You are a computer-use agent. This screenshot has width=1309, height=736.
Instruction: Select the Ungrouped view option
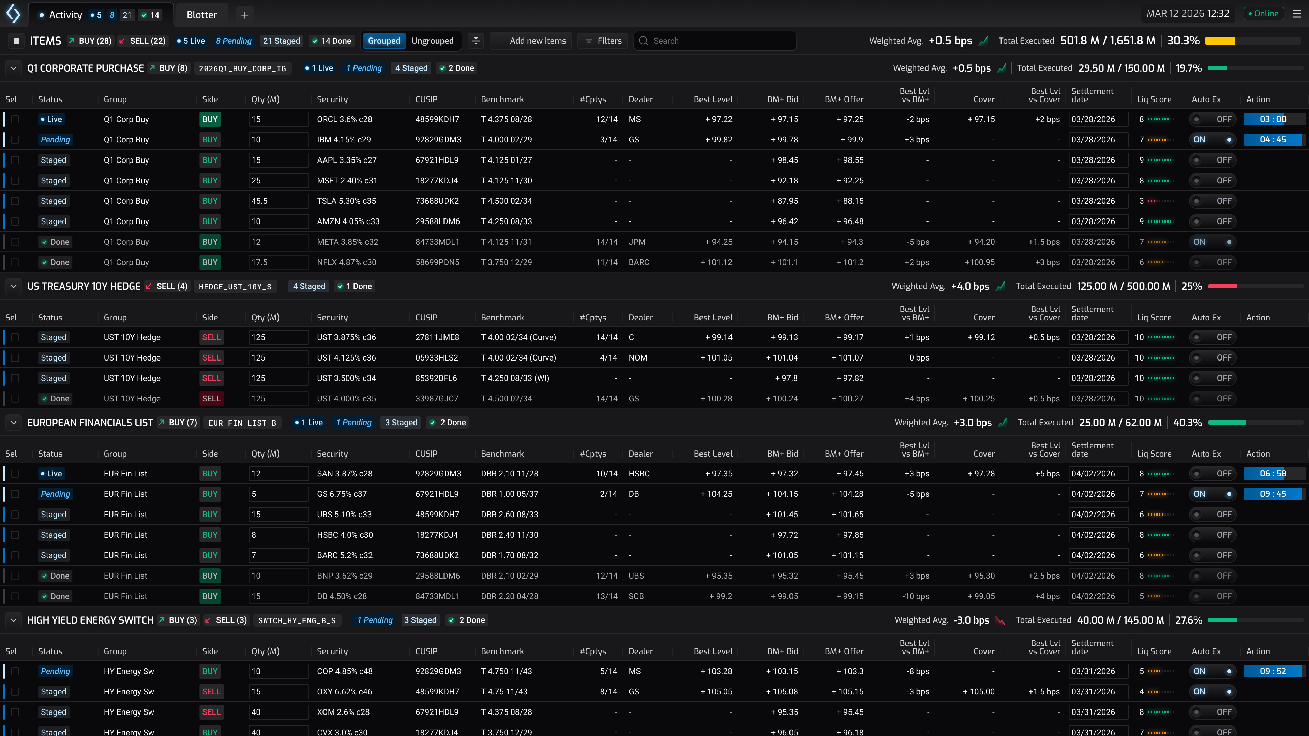[x=432, y=41]
